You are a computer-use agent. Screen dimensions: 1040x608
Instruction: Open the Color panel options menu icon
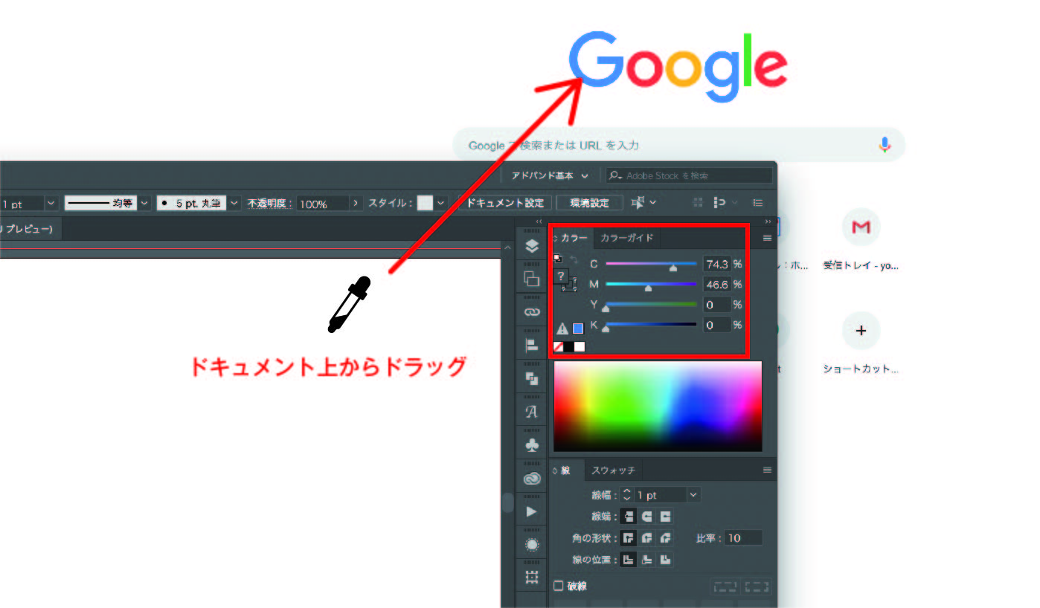click(767, 238)
